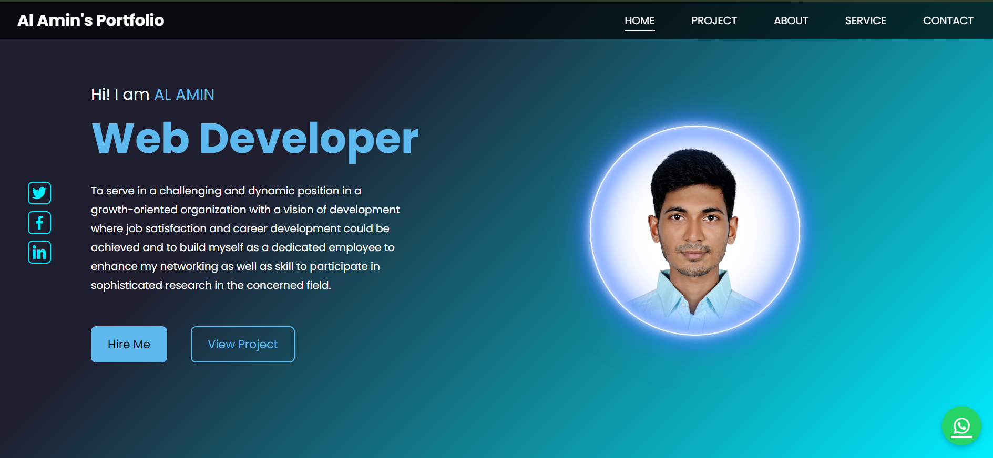Click the career objective paragraph text

(245, 238)
